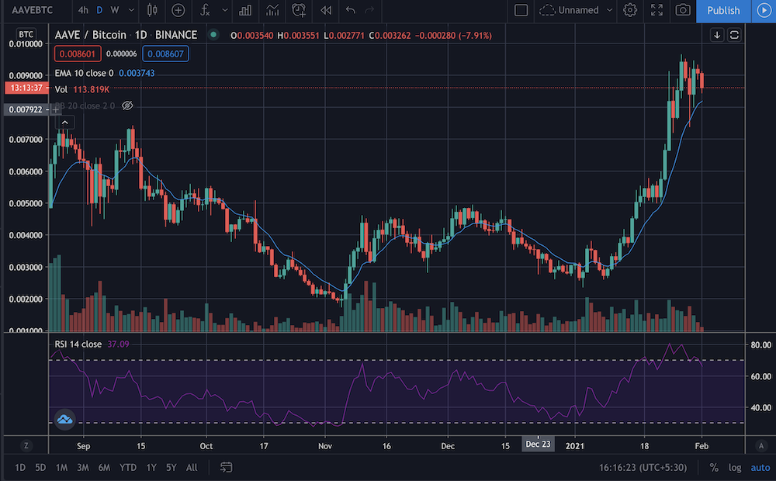The height and width of the screenshot is (481, 776).
Task: Click the blue 0.008607 buy button
Action: (x=165, y=54)
